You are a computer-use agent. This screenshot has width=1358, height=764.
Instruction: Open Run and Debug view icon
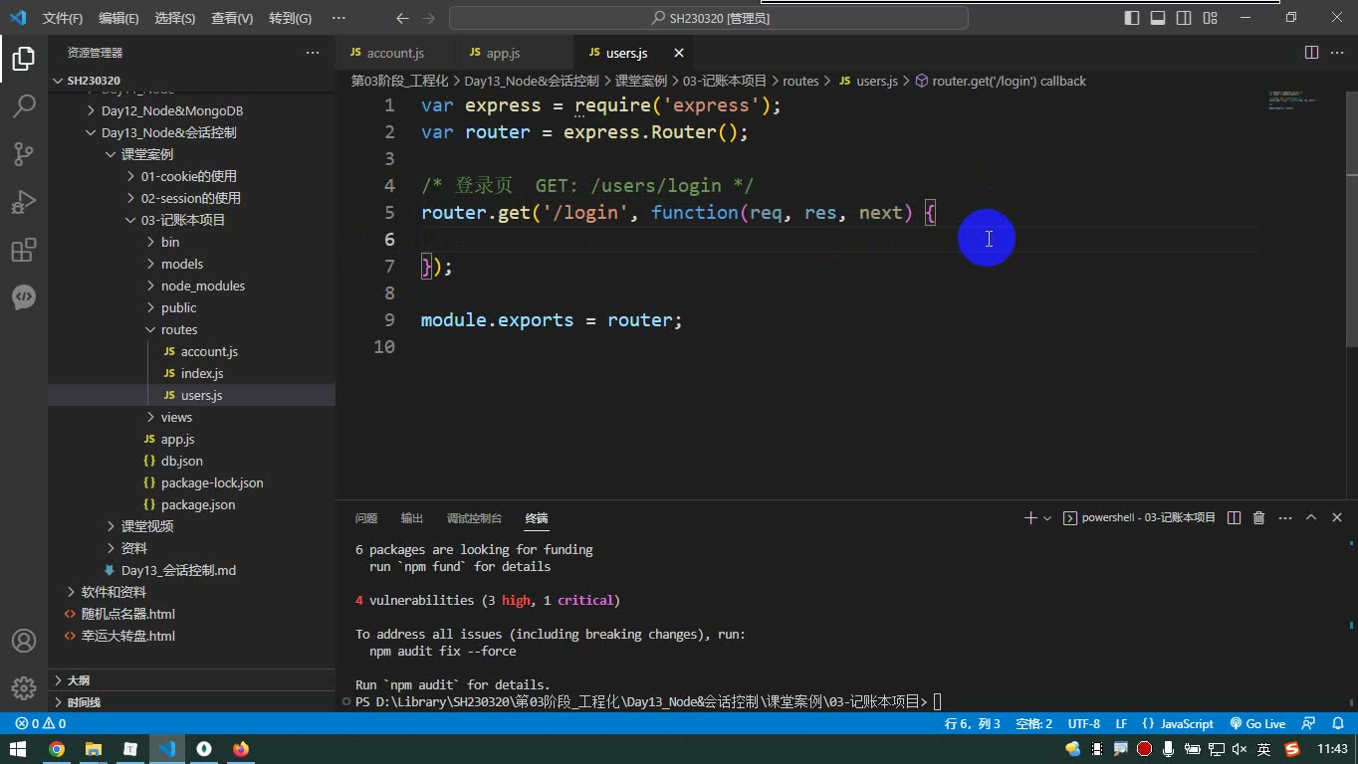coord(24,201)
